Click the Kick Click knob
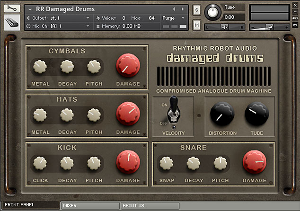This screenshot has width=300, height=211. tap(40, 163)
